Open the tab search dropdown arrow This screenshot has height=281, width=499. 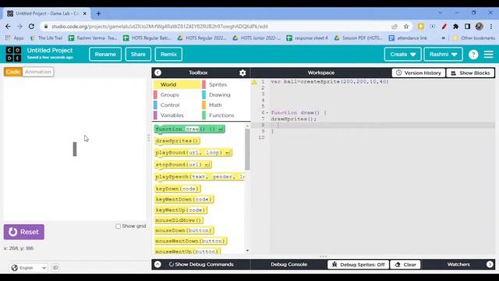[x=440, y=12]
